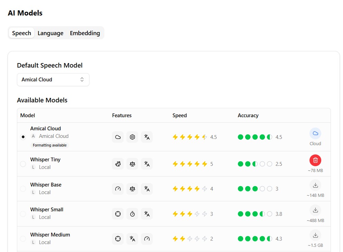Screen dimensions: 343x252
Task: Click the ~148 MB size label
Action: (315, 195)
